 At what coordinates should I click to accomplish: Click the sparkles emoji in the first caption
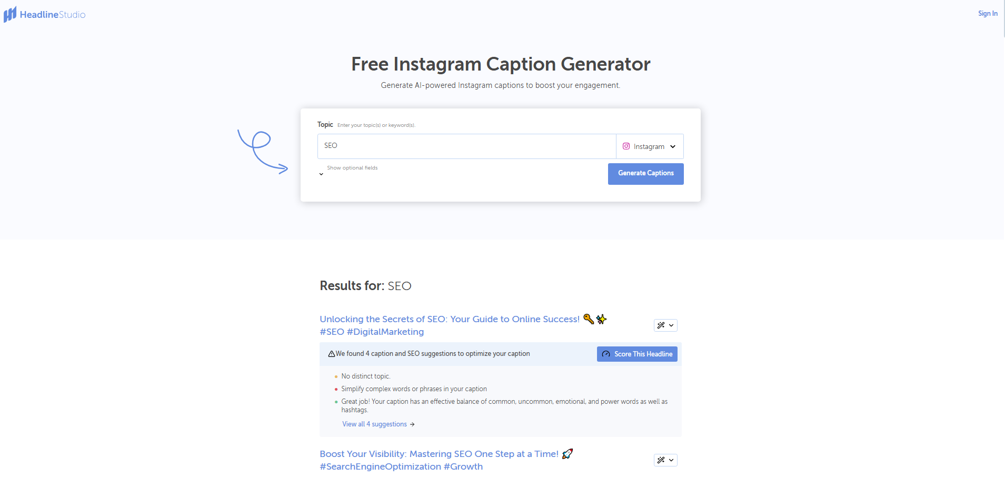click(x=601, y=319)
